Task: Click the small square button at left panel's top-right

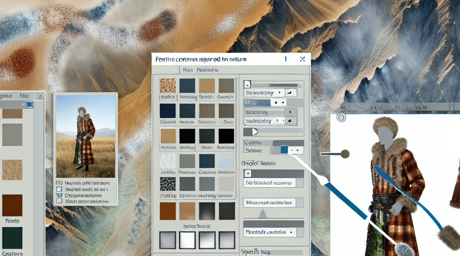Action: pyautogui.click(x=40, y=96)
